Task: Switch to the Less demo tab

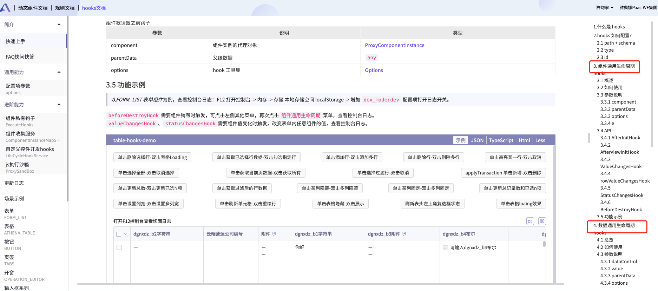Action: [540, 140]
